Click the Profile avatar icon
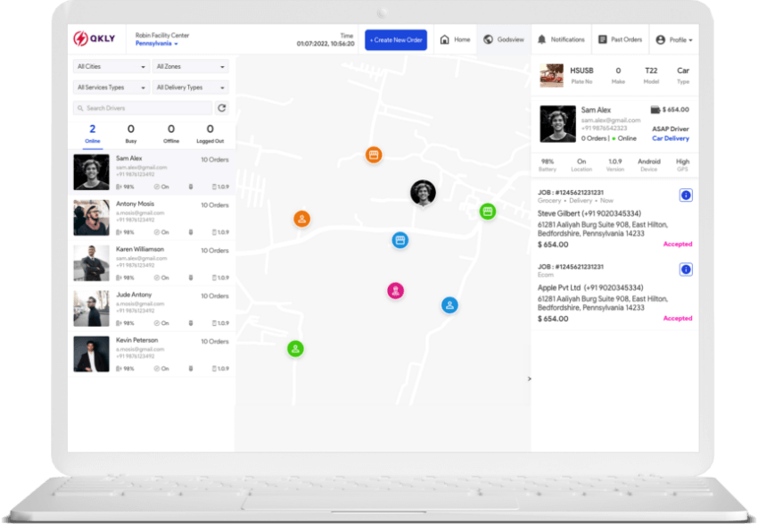 tap(660, 39)
